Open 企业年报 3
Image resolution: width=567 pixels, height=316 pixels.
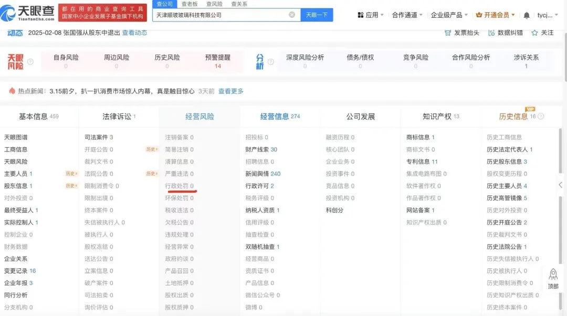pos(18,283)
